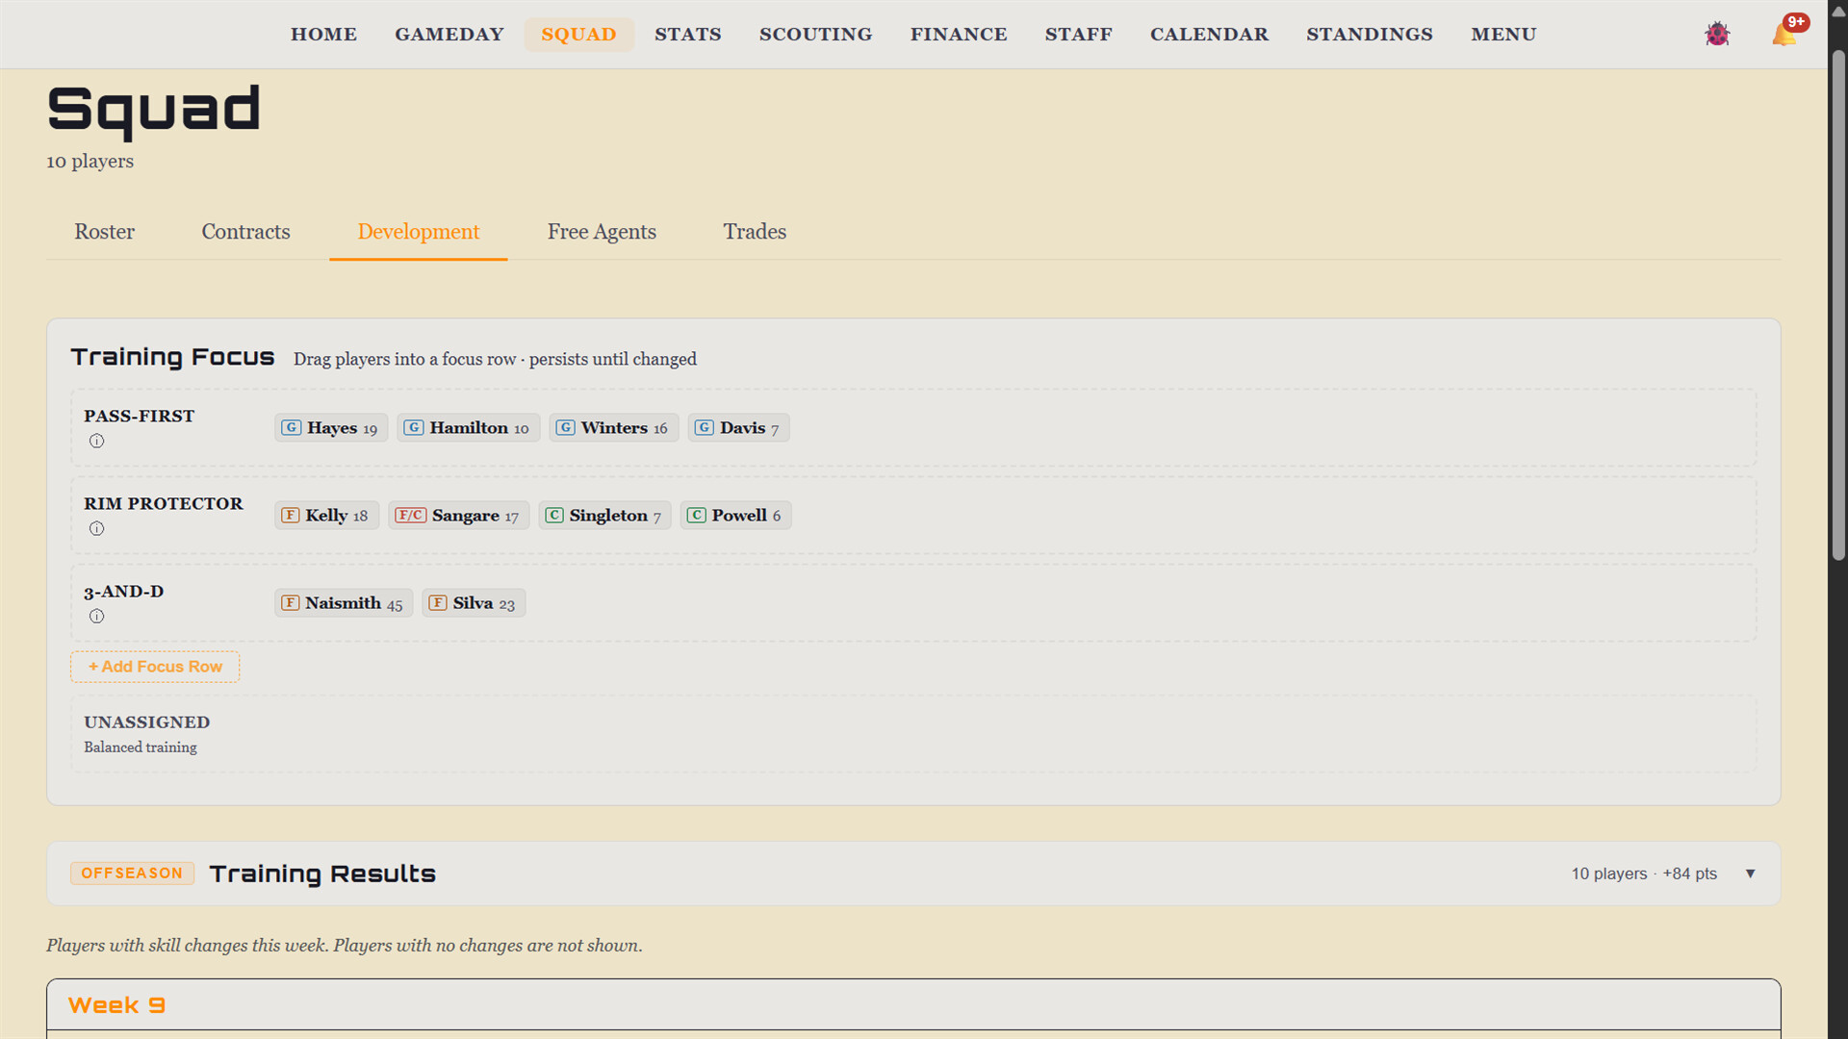Screen dimensions: 1848x1039
Task: Select the Powell player chip
Action: click(735, 516)
